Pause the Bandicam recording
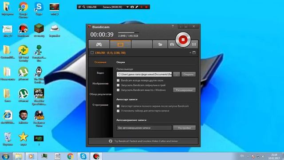284x160 pixels. pos(194,44)
